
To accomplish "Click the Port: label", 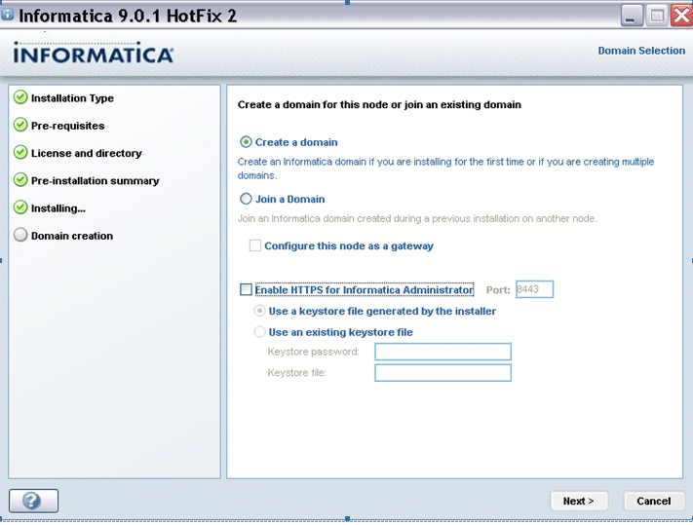I will [498, 290].
